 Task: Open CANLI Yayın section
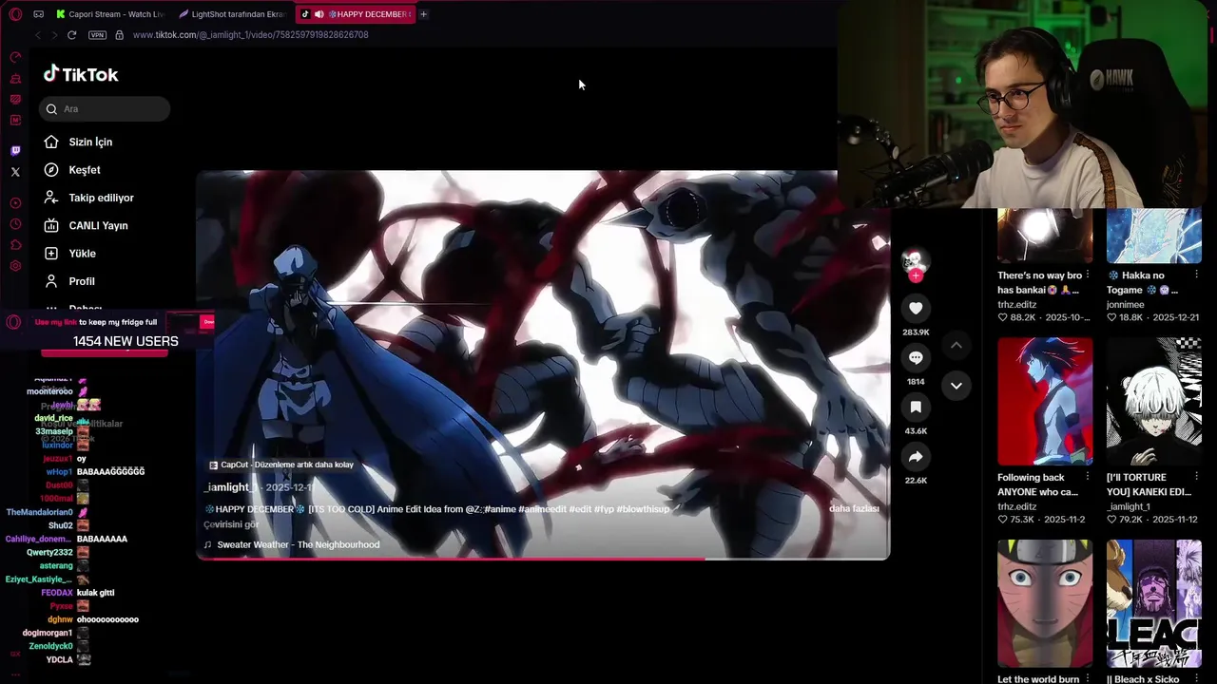click(x=86, y=225)
